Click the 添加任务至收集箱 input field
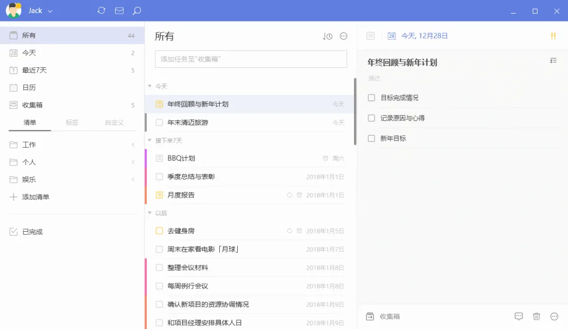 pyautogui.click(x=251, y=59)
